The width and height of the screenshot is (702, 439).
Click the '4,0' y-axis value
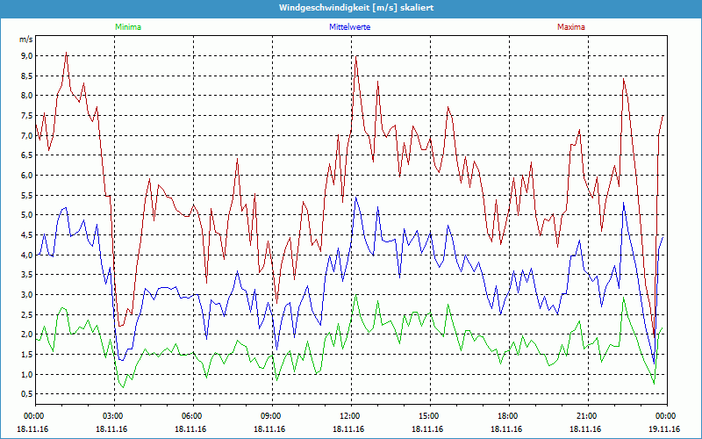(26, 255)
